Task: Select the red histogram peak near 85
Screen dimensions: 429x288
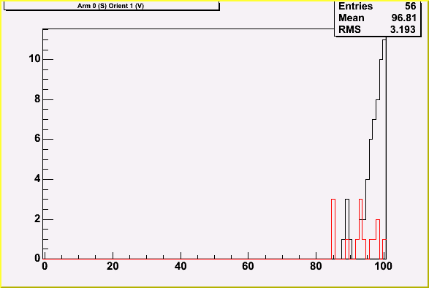Action: click(333, 229)
